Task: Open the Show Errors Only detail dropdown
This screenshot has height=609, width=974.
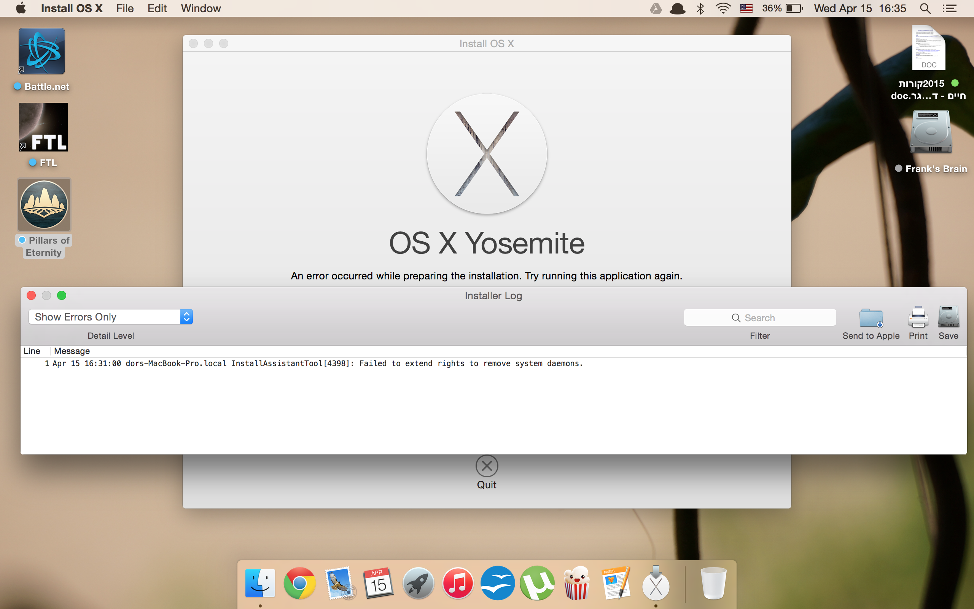Action: pyautogui.click(x=111, y=317)
